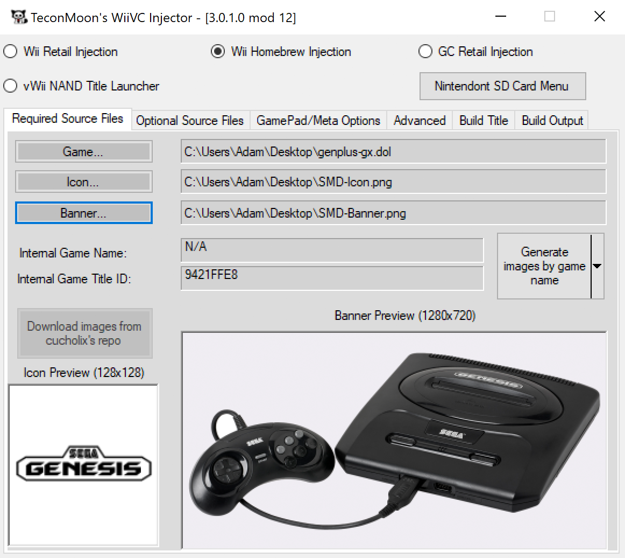Click the SMD-Banner.png path field

[393, 213]
